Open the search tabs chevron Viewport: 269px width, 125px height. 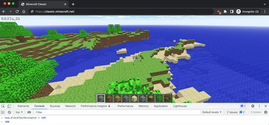click(265, 4)
